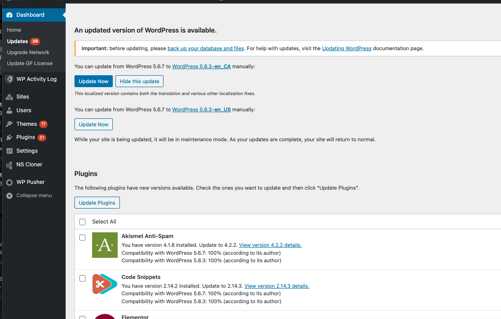Click the maintenance mode notice text
The width and height of the screenshot is (501, 319).
coord(225,139)
